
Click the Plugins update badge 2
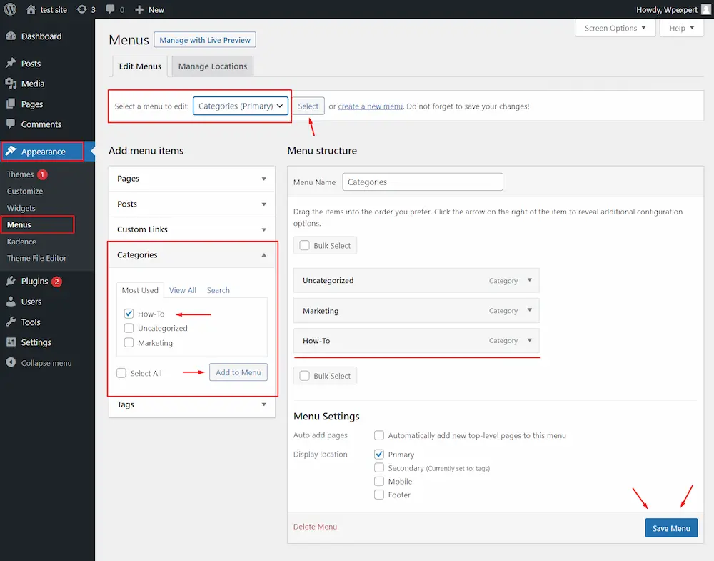(56, 282)
